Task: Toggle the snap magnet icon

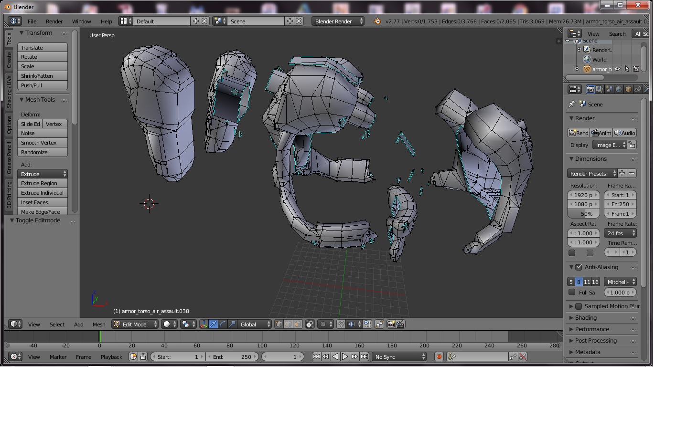Action: pyautogui.click(x=341, y=325)
